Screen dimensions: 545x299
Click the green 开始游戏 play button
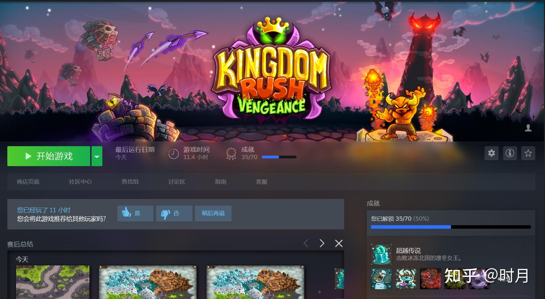[x=49, y=156]
